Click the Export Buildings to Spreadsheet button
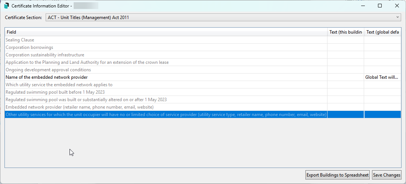The height and width of the screenshot is (184, 406). (337, 175)
